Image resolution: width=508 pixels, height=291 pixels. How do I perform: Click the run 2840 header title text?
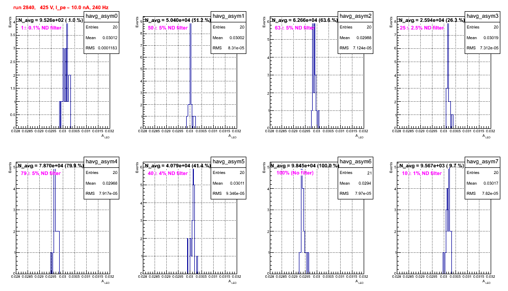coord(61,8)
